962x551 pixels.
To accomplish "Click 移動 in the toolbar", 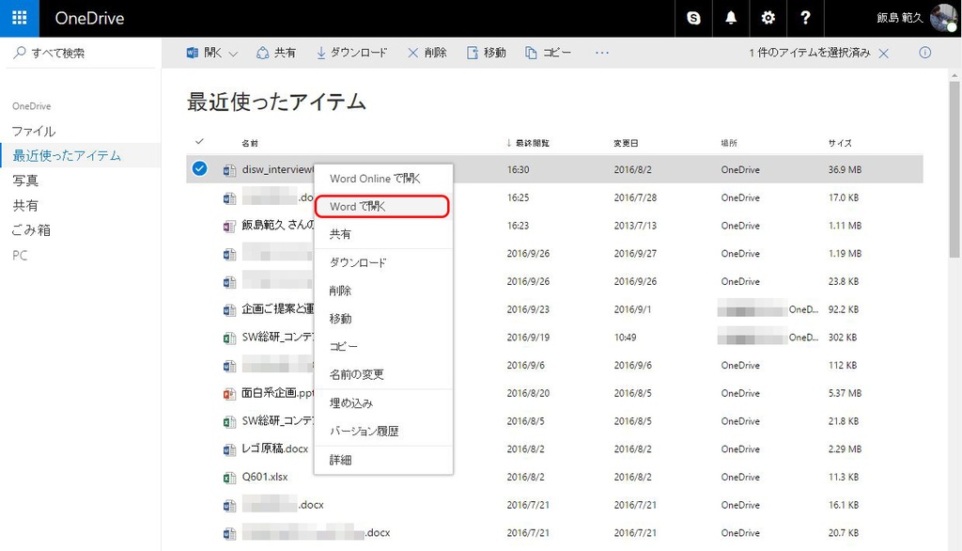I will point(487,53).
